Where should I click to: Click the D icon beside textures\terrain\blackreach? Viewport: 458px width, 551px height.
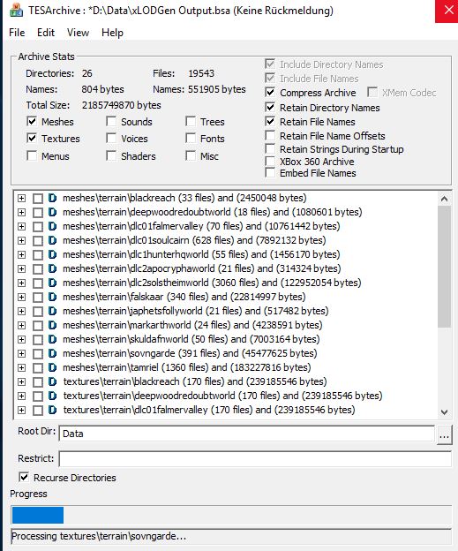click(x=52, y=381)
